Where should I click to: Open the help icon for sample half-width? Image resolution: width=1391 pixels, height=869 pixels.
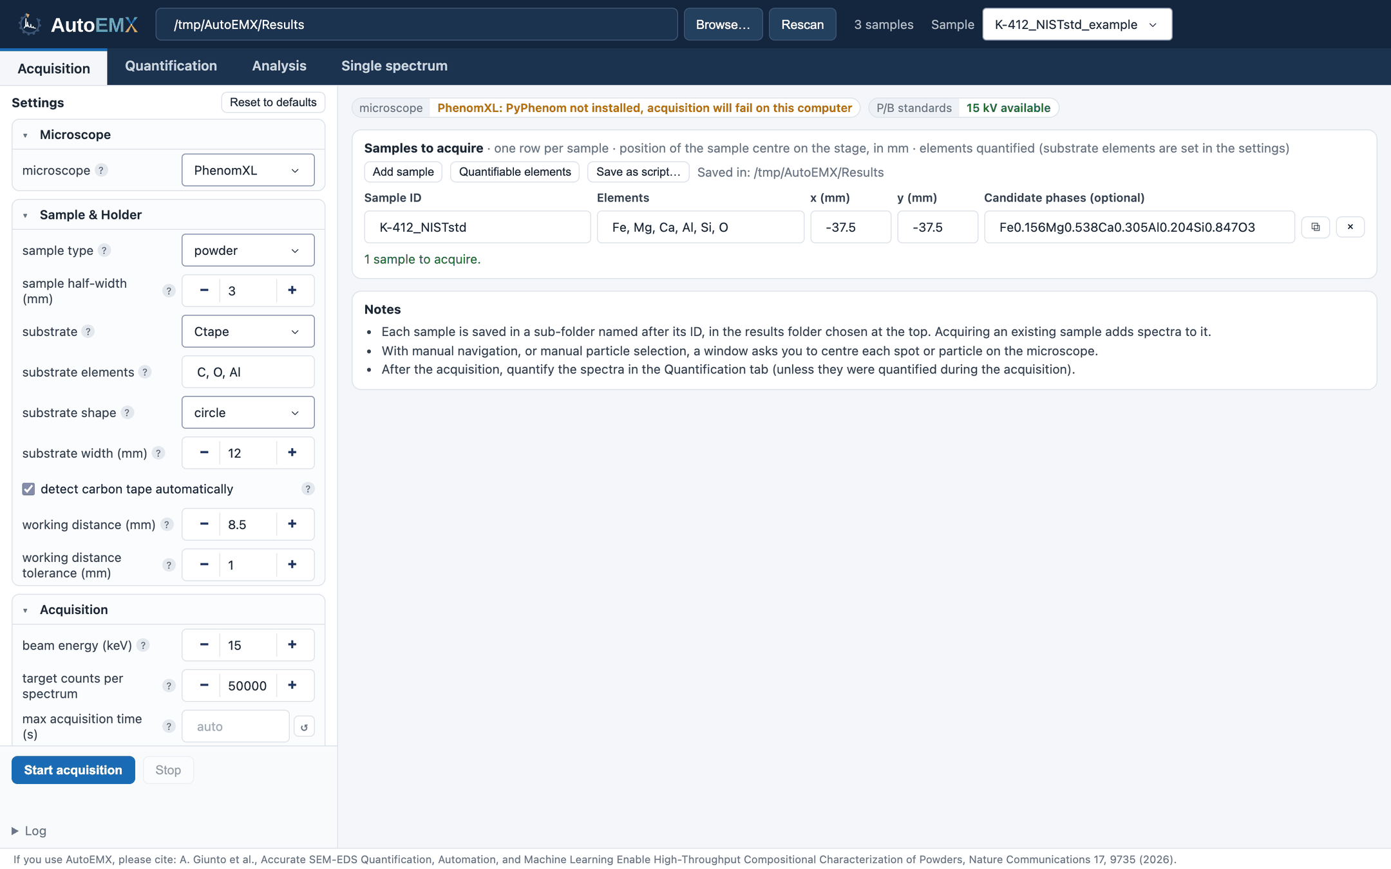169,291
